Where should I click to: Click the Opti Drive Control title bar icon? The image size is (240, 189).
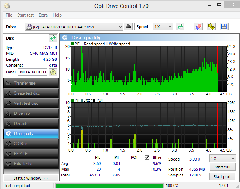[x=7, y=6]
